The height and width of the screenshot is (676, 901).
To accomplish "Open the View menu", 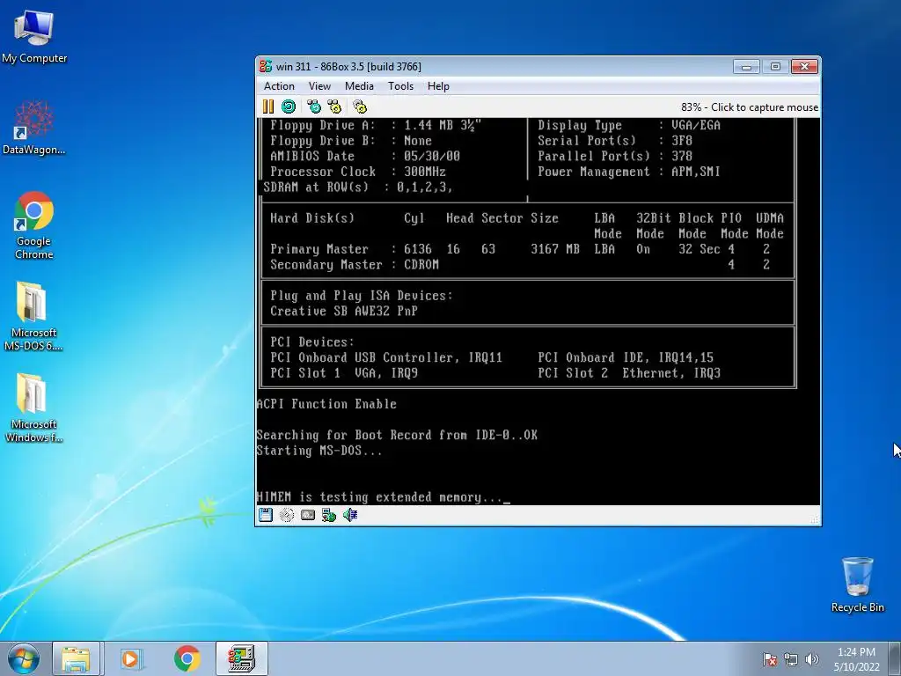I will [319, 86].
